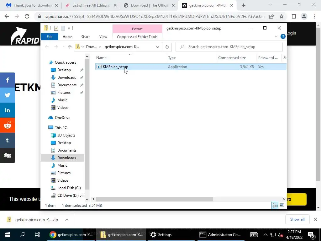Image resolution: width=321 pixels, height=241 pixels.
Task: Click the Chrome address bar URL
Action: pos(154,16)
